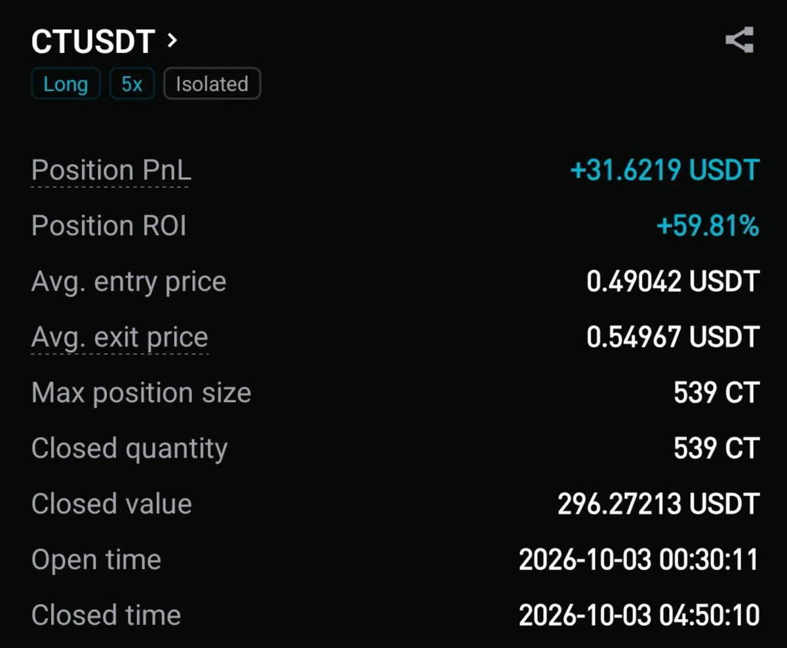Show Avg. exit price explanation
Image resolution: width=787 pixels, height=648 pixels.
click(x=119, y=338)
